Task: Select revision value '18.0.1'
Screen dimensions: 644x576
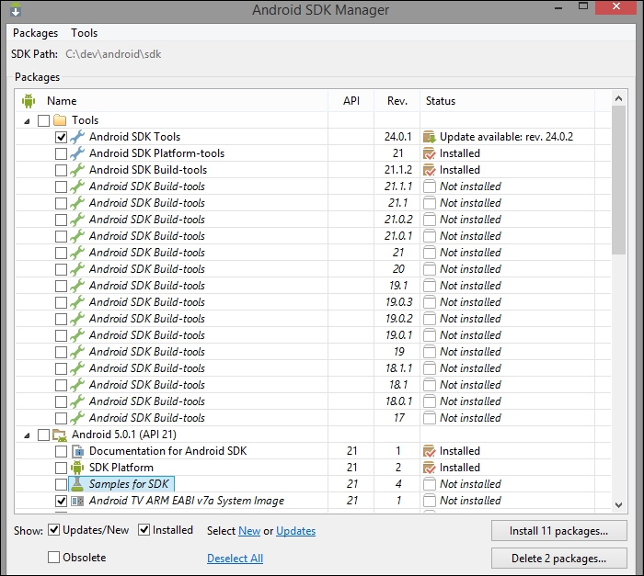Action: (x=398, y=401)
